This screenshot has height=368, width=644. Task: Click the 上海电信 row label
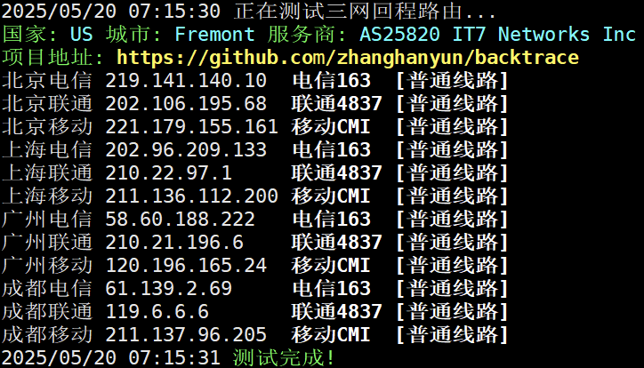tap(47, 149)
